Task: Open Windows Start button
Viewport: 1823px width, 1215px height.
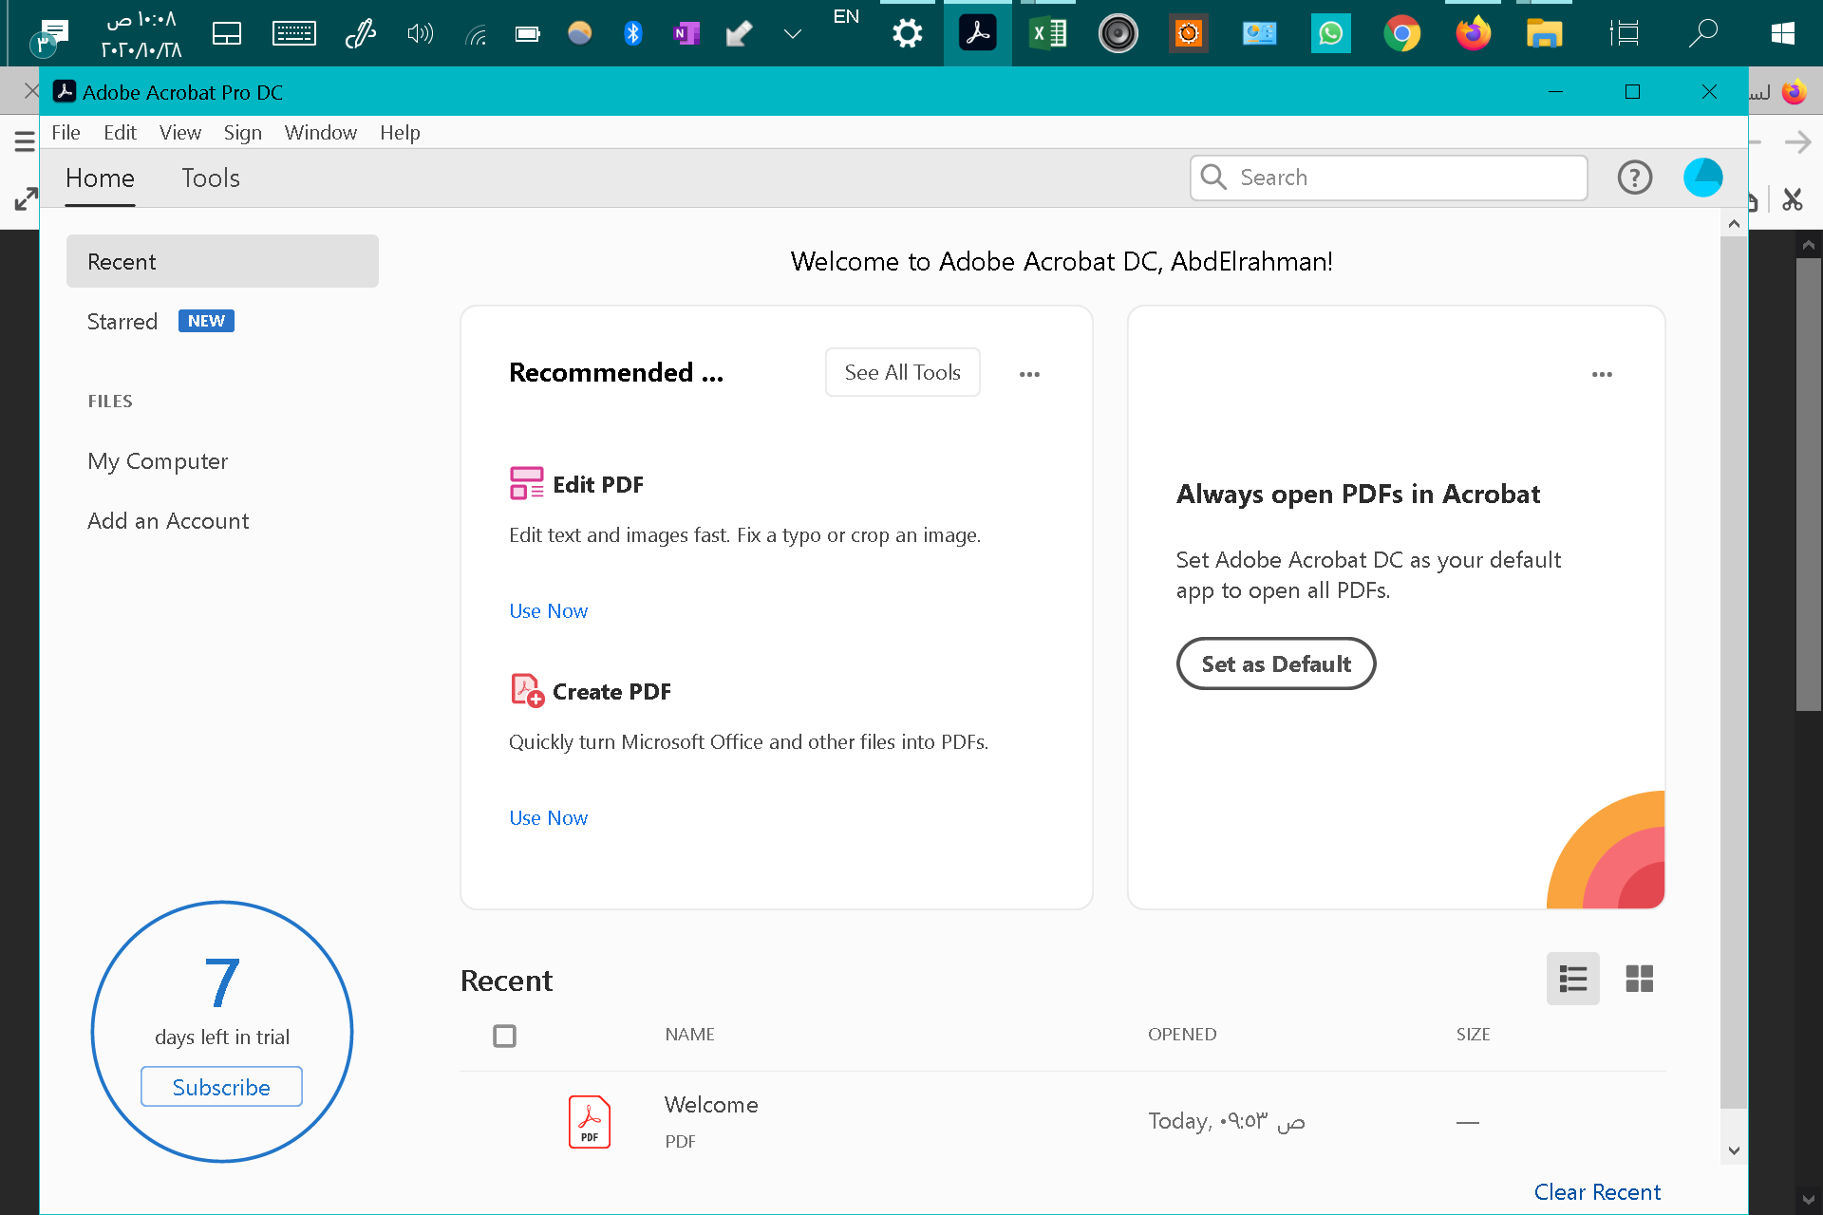Action: pyautogui.click(x=1782, y=34)
